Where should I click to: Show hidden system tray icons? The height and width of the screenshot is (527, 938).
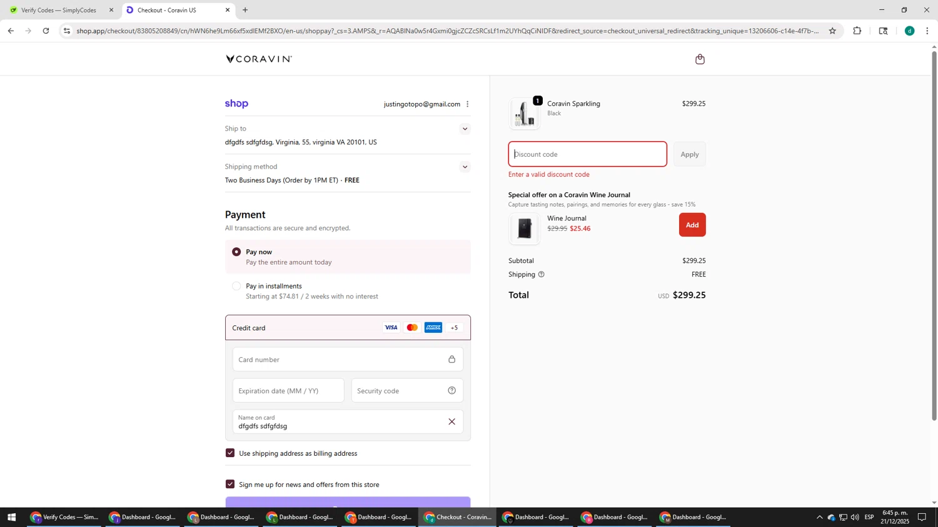pyautogui.click(x=819, y=517)
